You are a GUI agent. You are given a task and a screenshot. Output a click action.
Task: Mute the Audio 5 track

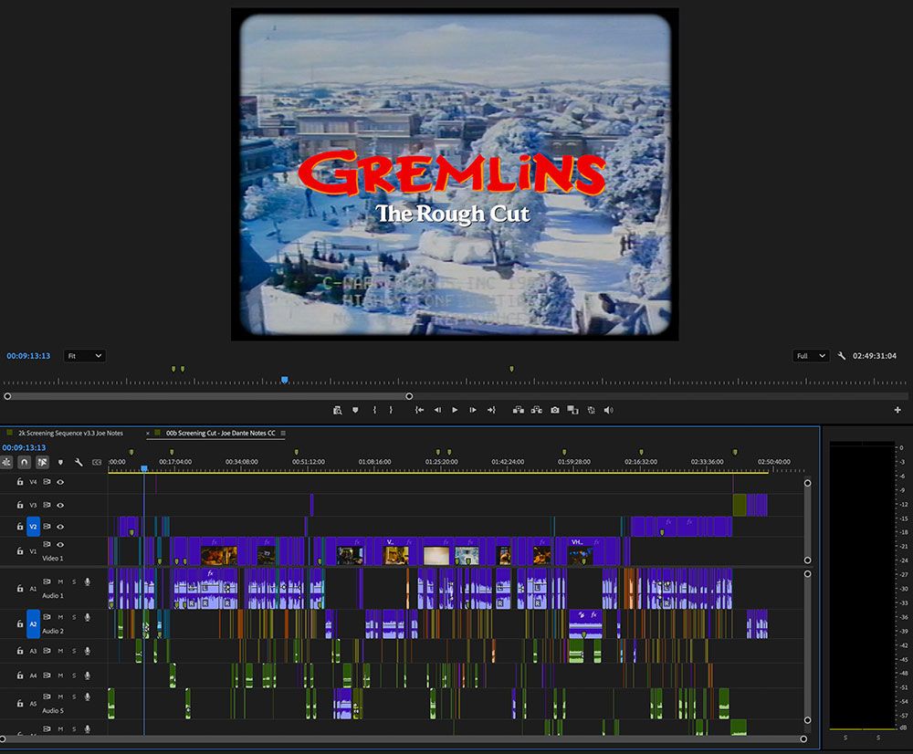click(60, 696)
